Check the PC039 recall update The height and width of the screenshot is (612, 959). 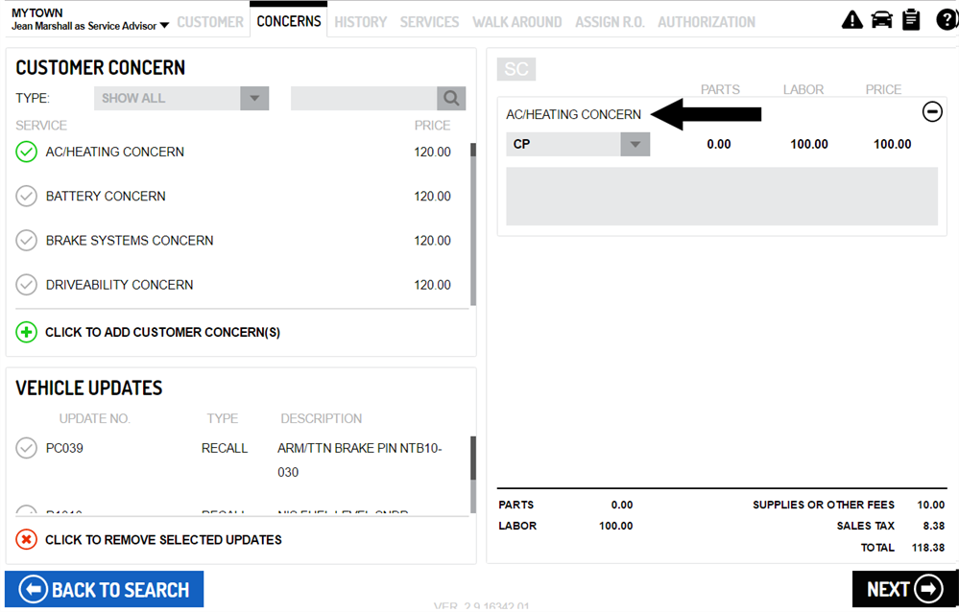coord(26,448)
